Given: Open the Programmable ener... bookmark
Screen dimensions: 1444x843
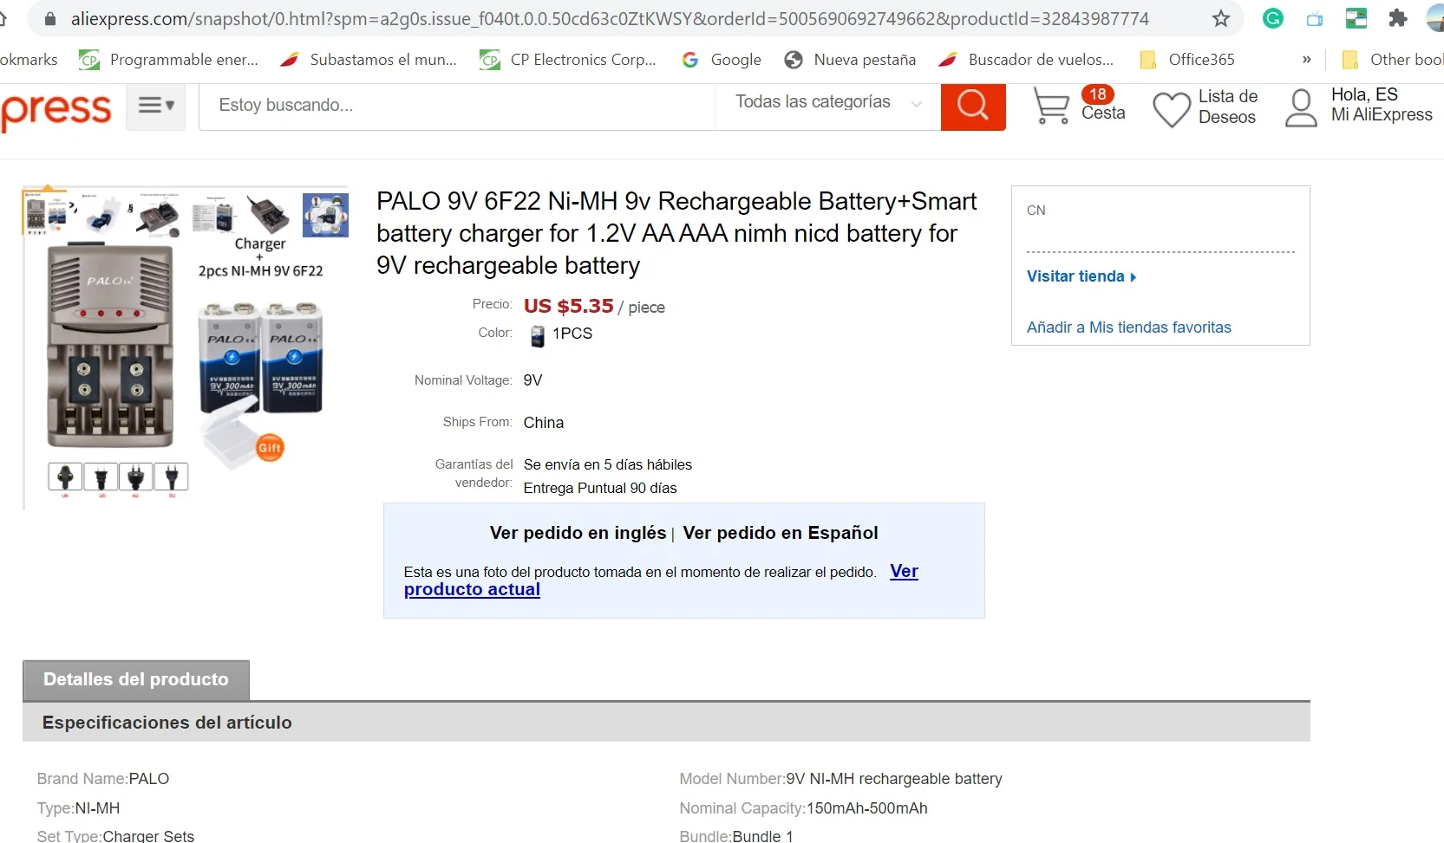Looking at the screenshot, I should (169, 60).
